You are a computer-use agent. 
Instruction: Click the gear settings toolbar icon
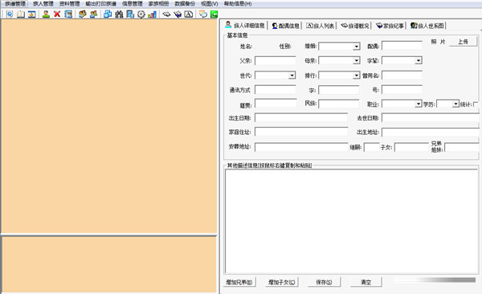pyautogui.click(x=141, y=14)
